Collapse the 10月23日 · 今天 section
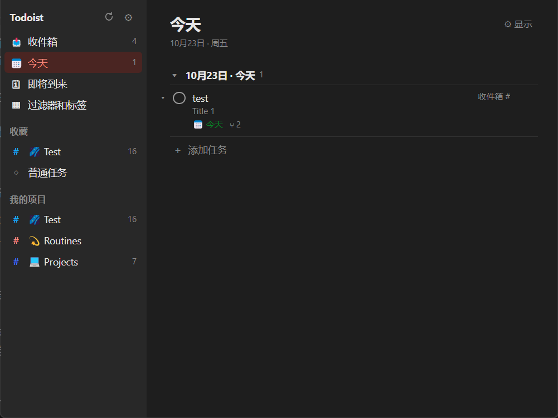 pyautogui.click(x=174, y=75)
